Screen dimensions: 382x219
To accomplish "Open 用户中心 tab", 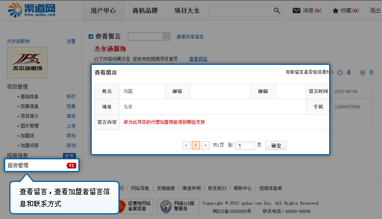I will tap(103, 10).
